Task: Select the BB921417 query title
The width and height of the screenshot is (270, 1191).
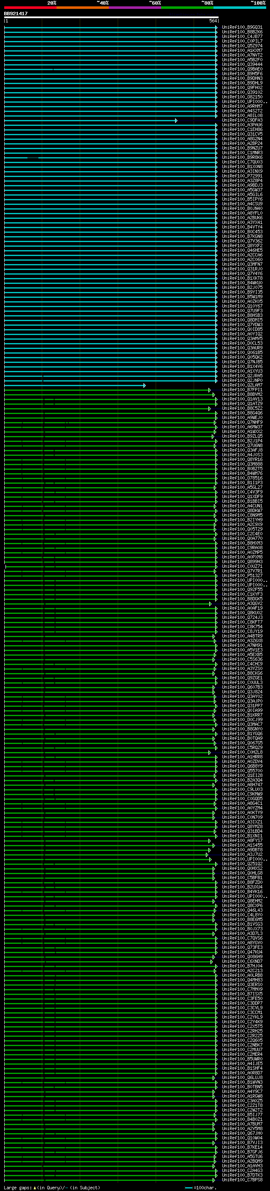Action: pyautogui.click(x=16, y=14)
